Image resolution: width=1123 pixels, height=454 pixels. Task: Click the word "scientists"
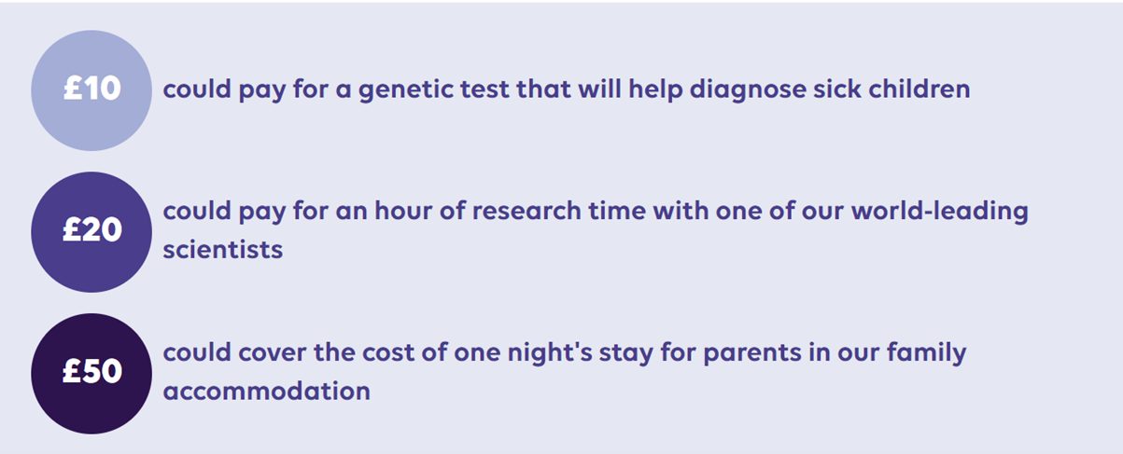223,250
